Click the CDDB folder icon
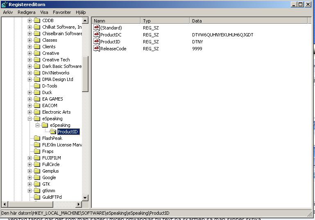 [37, 20]
